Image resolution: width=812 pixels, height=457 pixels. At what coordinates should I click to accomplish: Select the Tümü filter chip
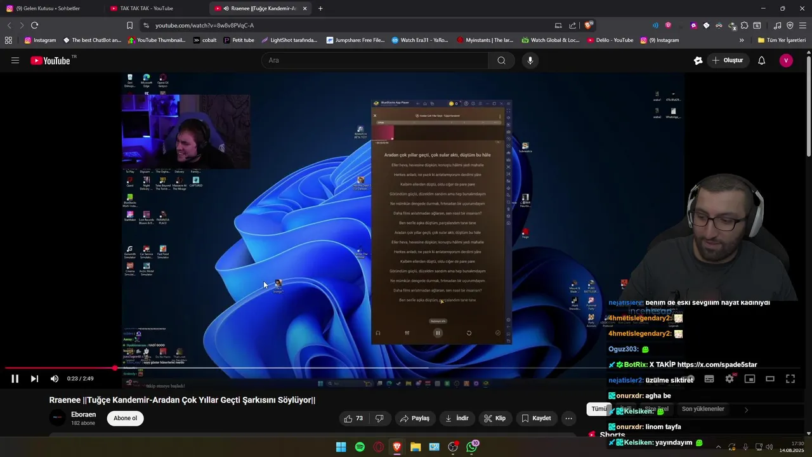pyautogui.click(x=598, y=409)
